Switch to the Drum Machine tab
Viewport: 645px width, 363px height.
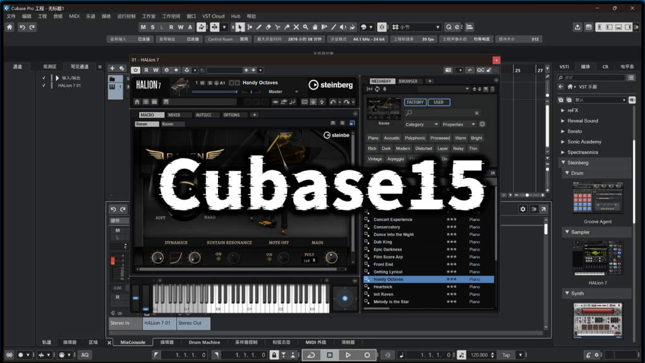[x=205, y=342]
